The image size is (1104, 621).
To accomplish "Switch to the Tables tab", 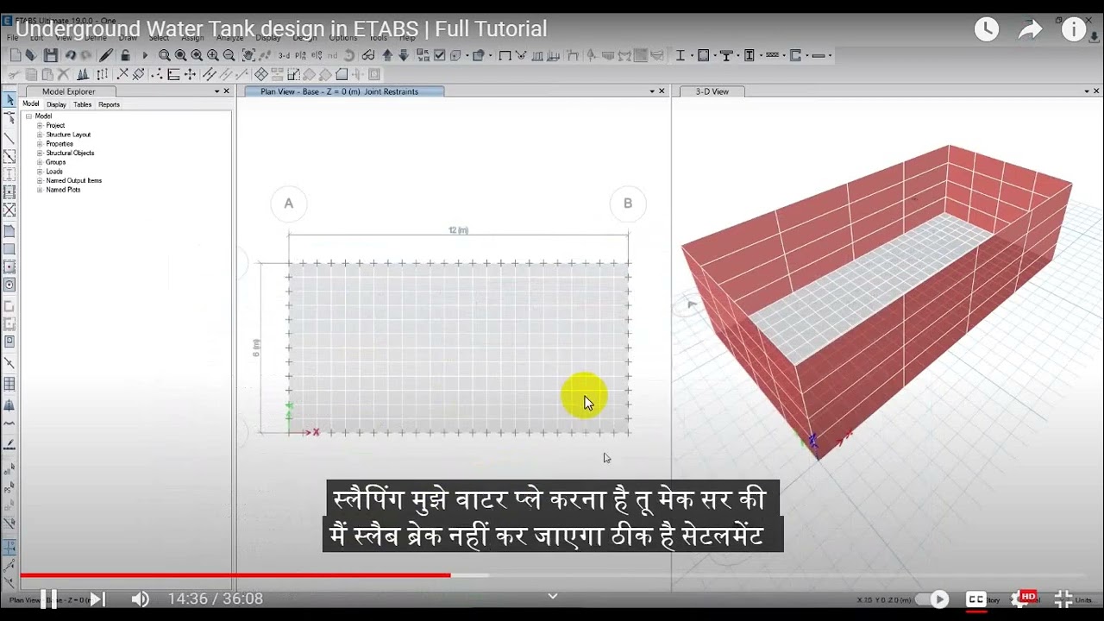I will (82, 104).
